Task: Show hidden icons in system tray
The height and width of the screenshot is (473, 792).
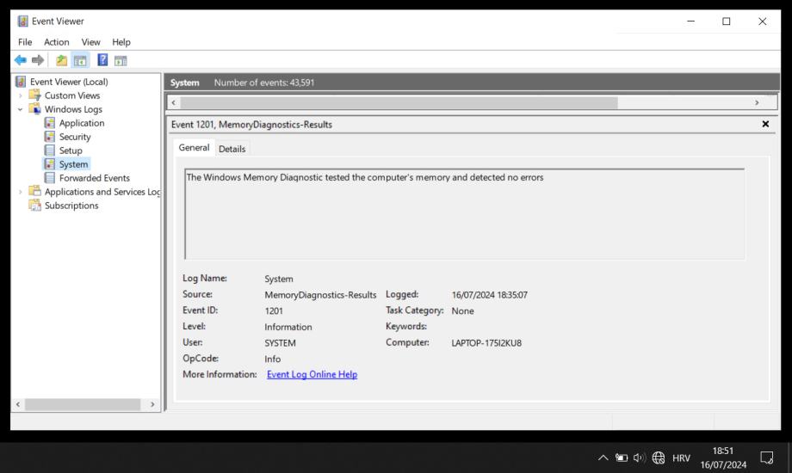Action: (603, 458)
